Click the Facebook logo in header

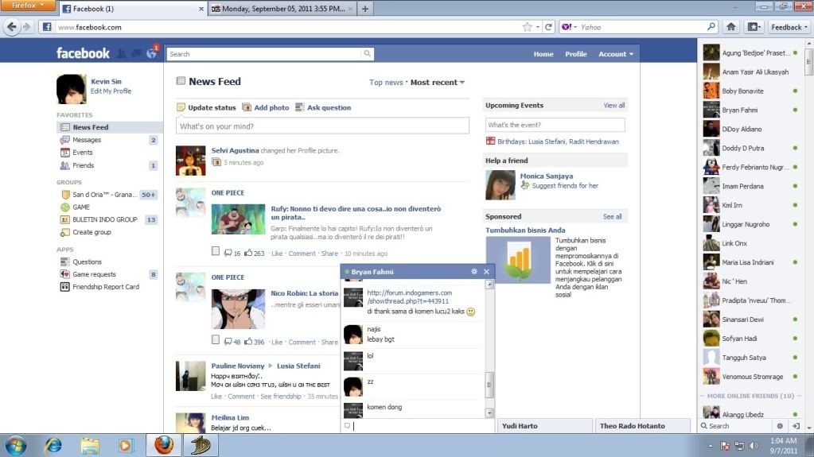[x=83, y=53]
